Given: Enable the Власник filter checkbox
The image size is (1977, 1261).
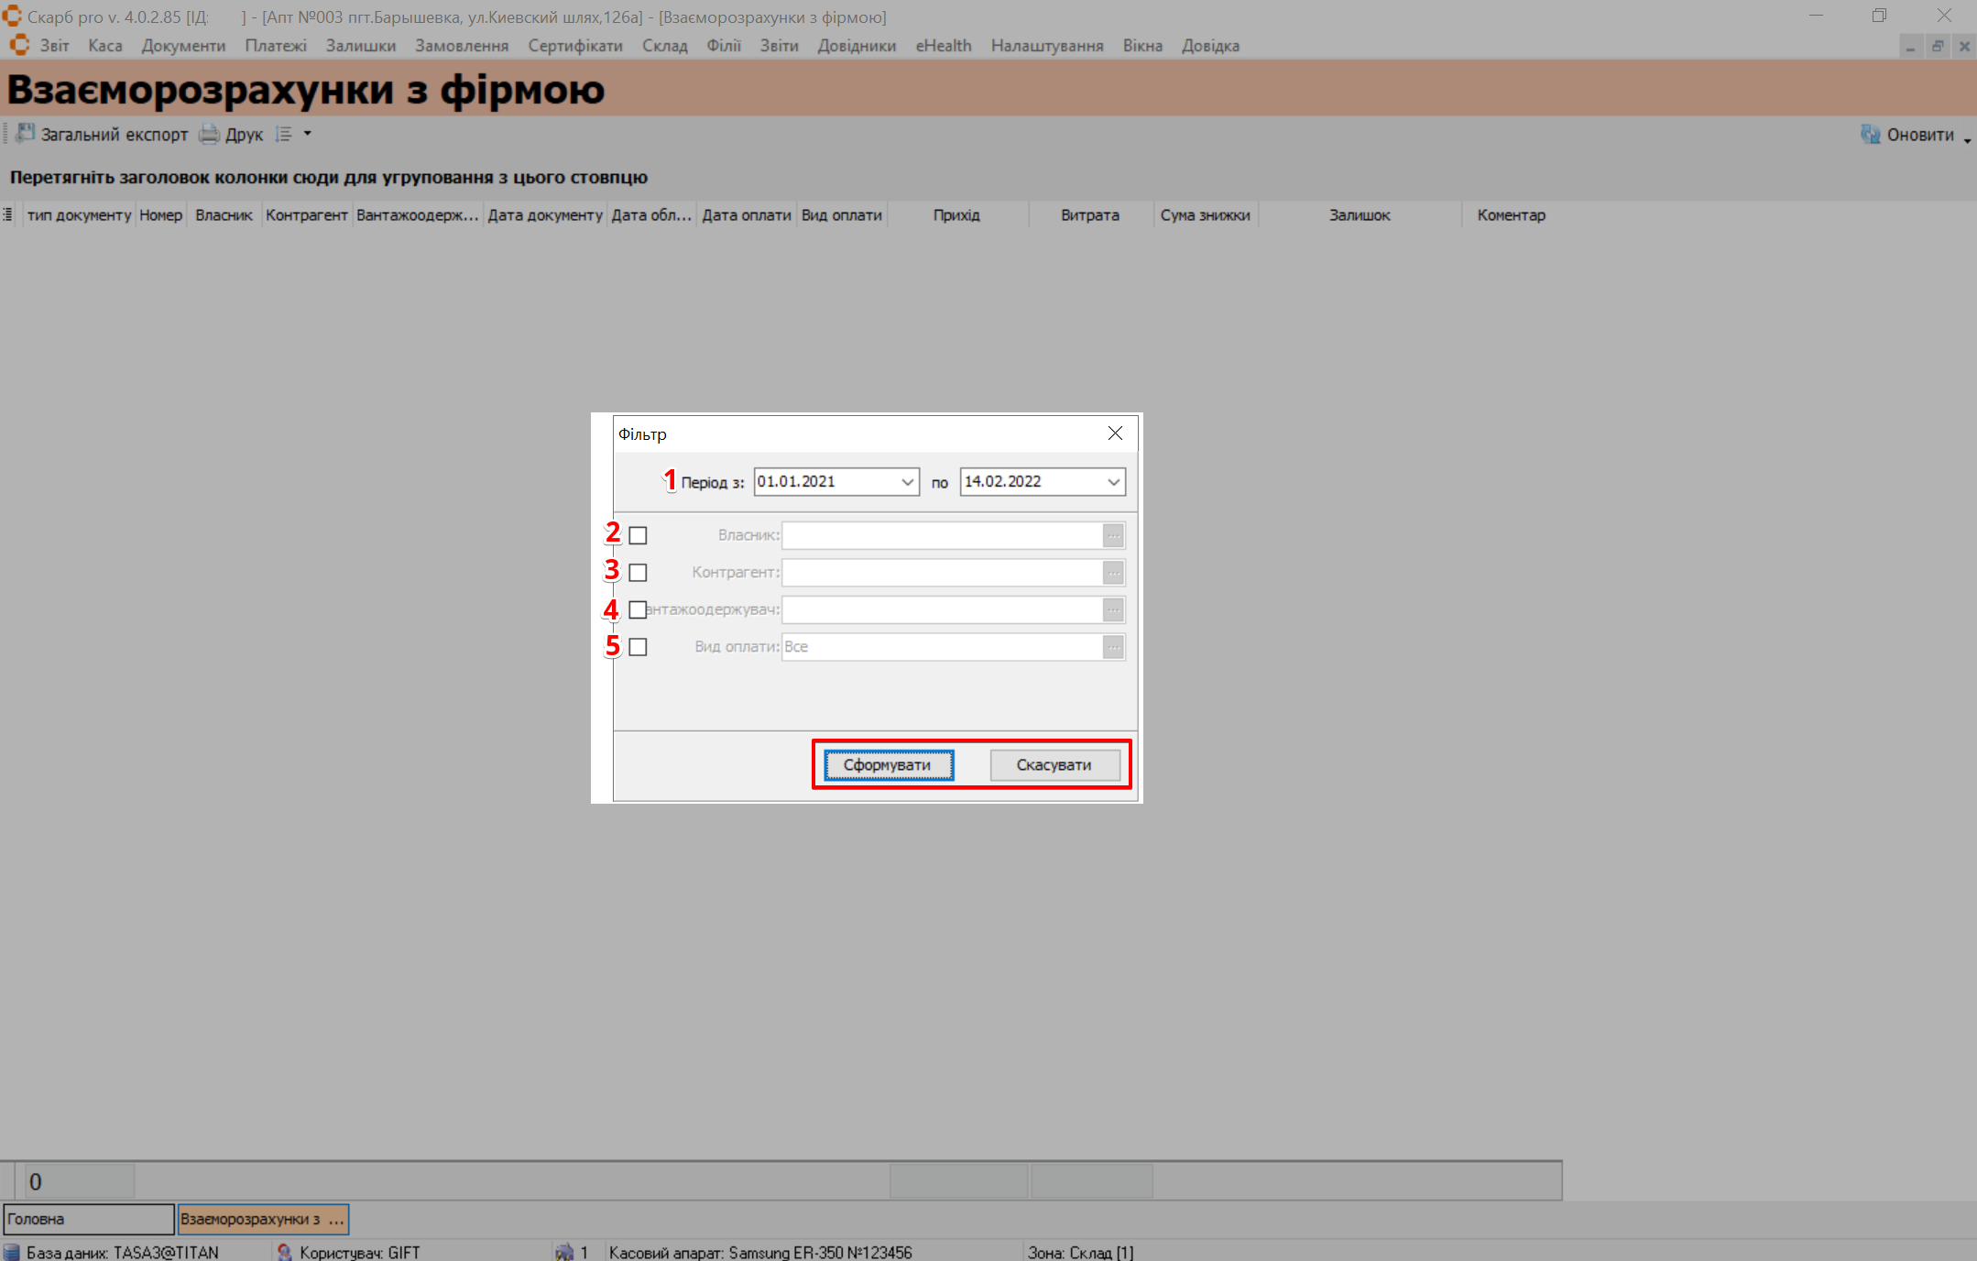Looking at the screenshot, I should coord(639,535).
